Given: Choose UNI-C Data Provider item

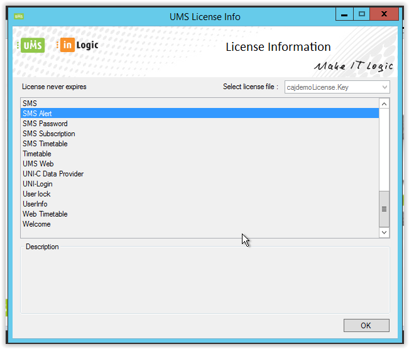Looking at the screenshot, I should [53, 174].
